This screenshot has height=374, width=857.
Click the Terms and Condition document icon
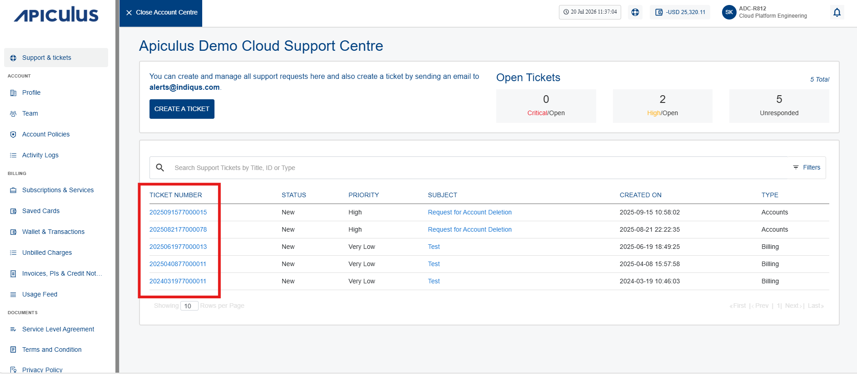[13, 350]
